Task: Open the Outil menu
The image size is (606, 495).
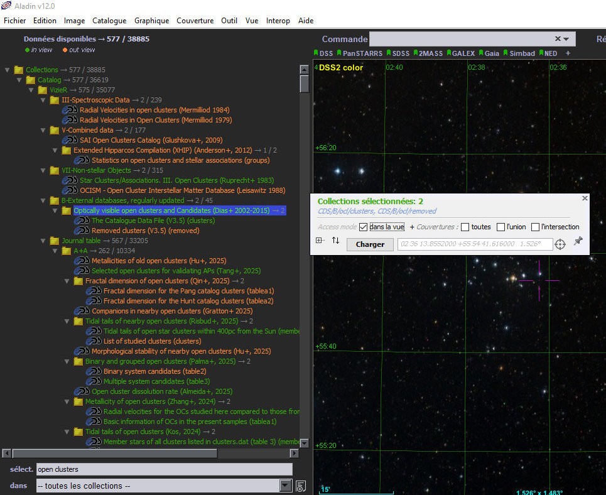Action: click(229, 21)
